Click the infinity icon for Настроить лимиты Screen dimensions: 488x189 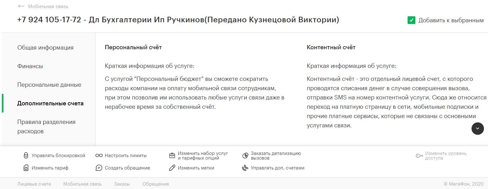click(x=99, y=156)
